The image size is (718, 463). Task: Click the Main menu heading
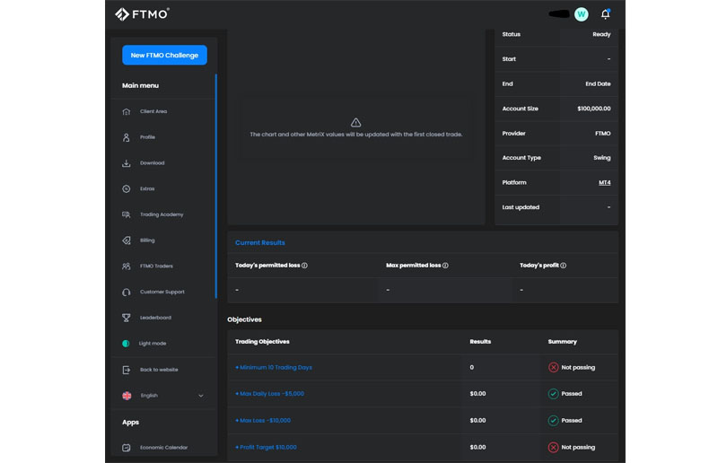(140, 85)
